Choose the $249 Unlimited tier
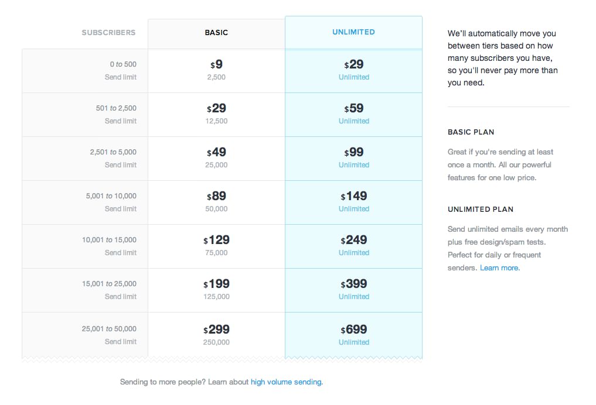Screen dimensions: 596x405 353,246
